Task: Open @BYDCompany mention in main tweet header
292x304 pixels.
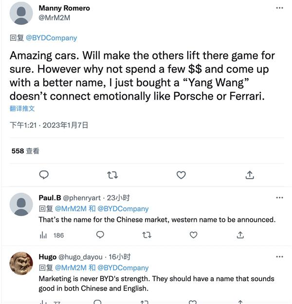Action: [x=52, y=38]
